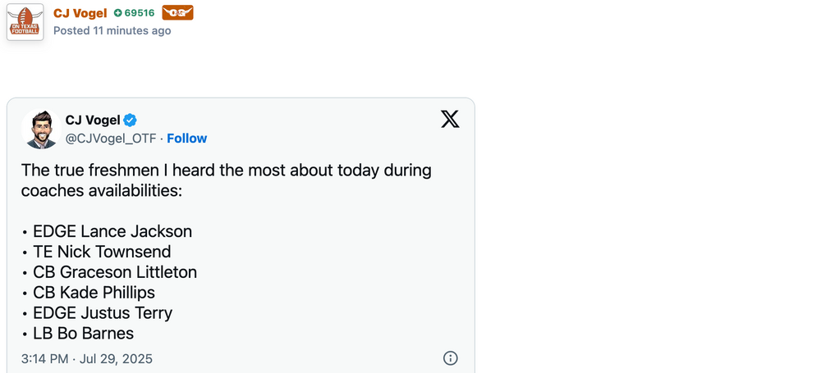This screenshot has width=821, height=373.
Task: Click the CJ Vogel name in tweet
Action: coord(92,120)
